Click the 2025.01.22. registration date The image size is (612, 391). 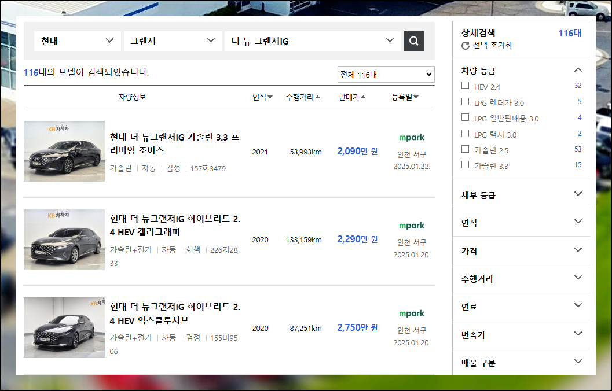click(412, 167)
